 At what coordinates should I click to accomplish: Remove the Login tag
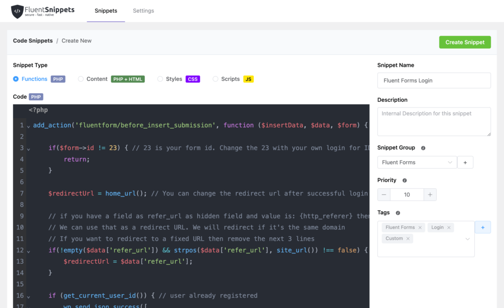click(x=448, y=227)
